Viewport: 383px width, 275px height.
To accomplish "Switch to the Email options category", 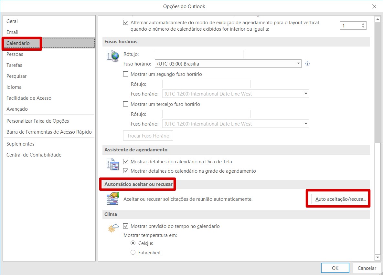I will click(x=49, y=32).
